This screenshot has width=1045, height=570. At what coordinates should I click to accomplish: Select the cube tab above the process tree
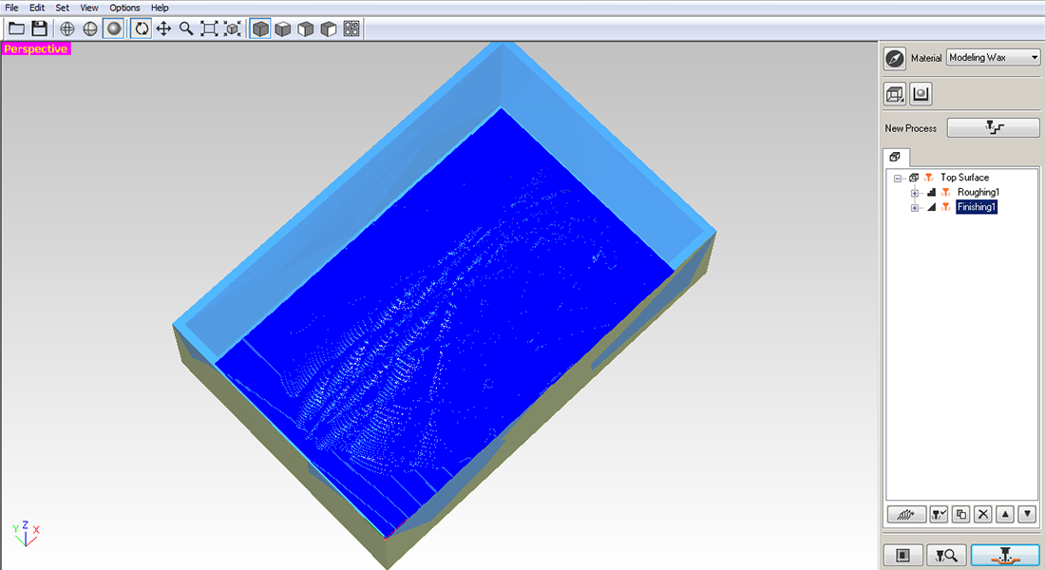point(895,157)
